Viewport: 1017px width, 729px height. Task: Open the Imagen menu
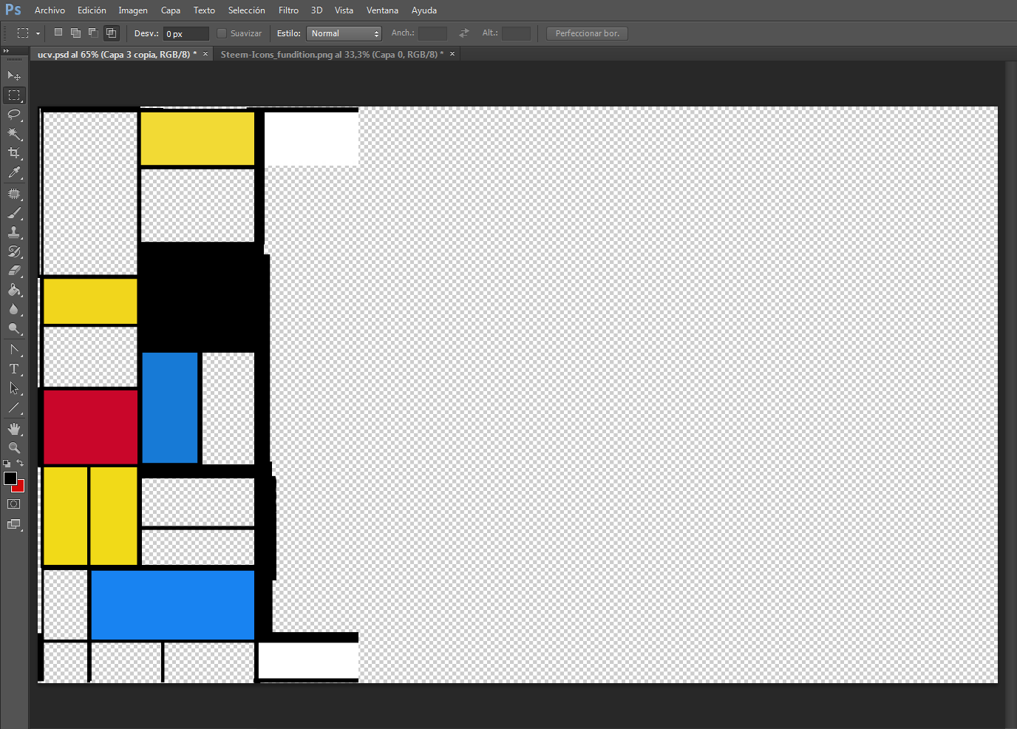[x=133, y=10]
